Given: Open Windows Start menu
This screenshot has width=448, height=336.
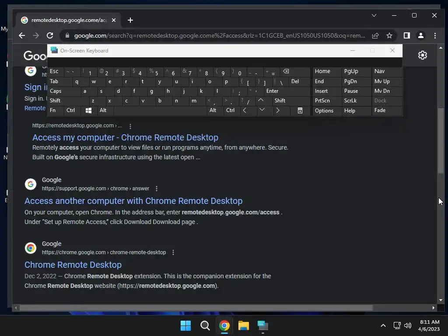Looking at the screenshot, I should [x=185, y=325].
